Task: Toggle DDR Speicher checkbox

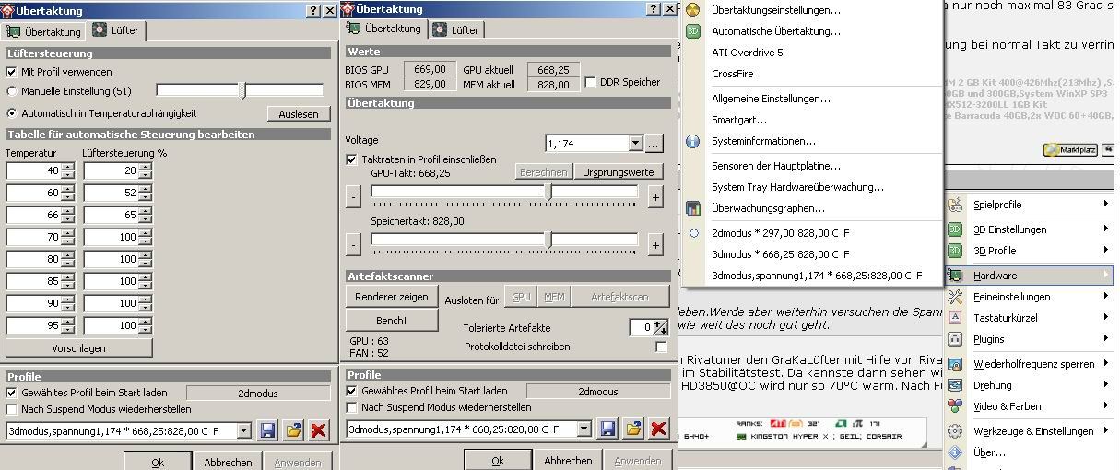Action: pyautogui.click(x=591, y=83)
